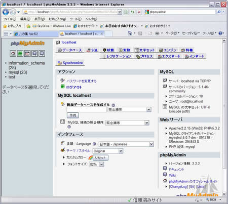This screenshot has width=228, height=204.
Task: Open the お気に入り star favorites button
Action: [12, 26]
